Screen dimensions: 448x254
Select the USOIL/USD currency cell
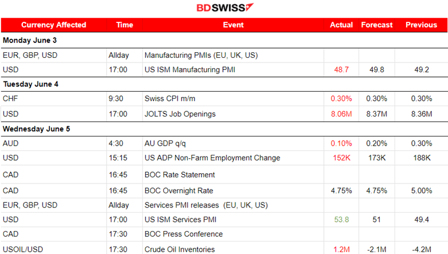22,249
